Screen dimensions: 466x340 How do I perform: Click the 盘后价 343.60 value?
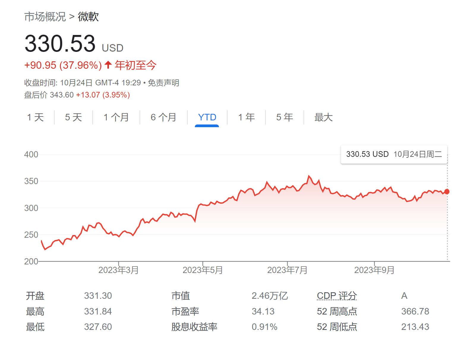coord(49,95)
